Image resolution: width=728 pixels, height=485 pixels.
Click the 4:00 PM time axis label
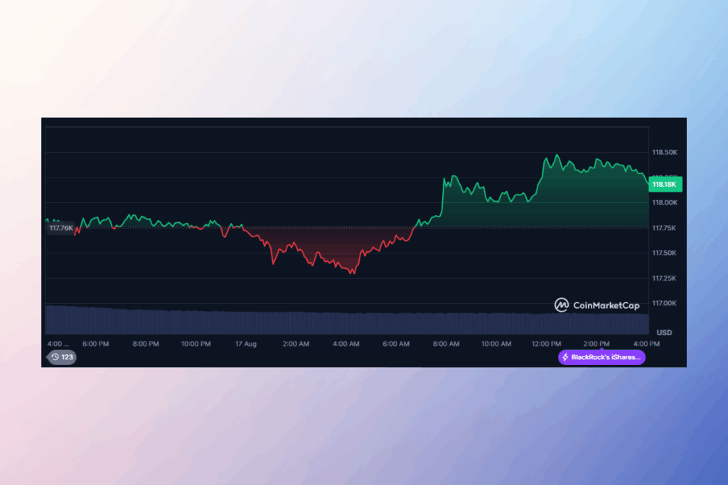click(x=647, y=344)
